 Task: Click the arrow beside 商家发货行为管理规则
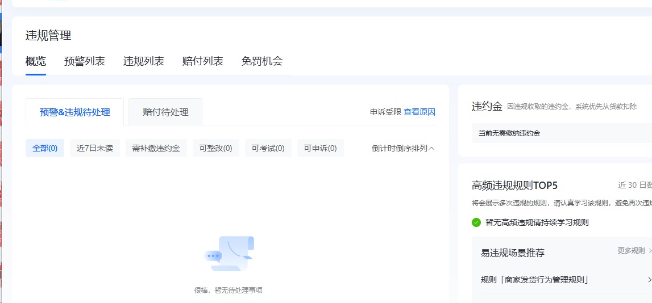(649, 280)
